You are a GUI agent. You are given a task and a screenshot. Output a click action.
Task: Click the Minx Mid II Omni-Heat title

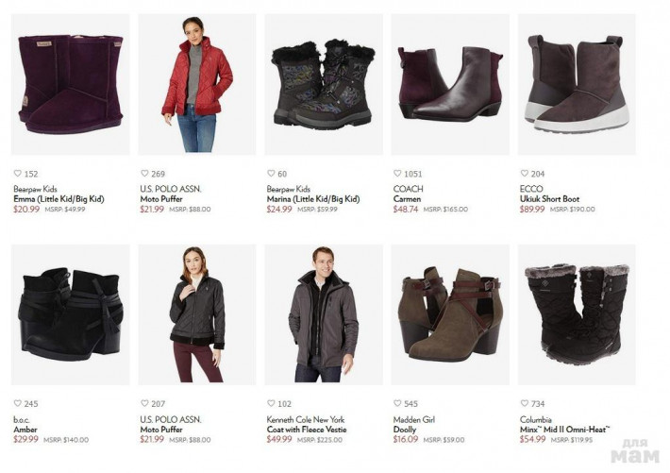point(565,430)
